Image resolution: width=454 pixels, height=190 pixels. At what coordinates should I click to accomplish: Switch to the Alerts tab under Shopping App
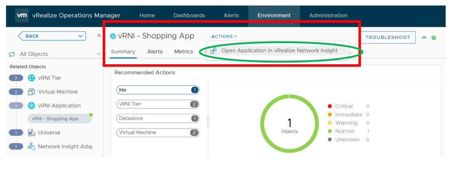154,51
